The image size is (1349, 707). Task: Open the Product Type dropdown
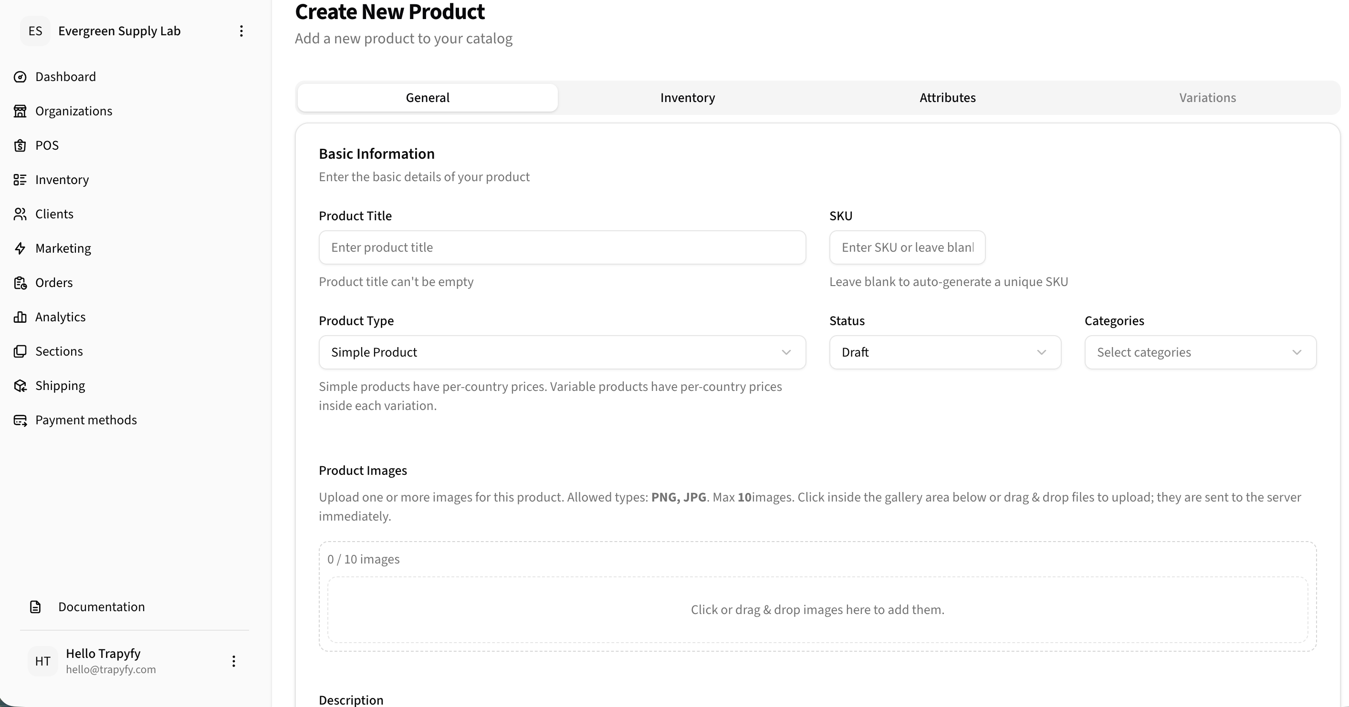(x=562, y=352)
